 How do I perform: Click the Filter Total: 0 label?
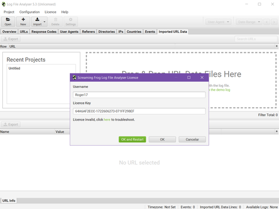[x=268, y=115]
